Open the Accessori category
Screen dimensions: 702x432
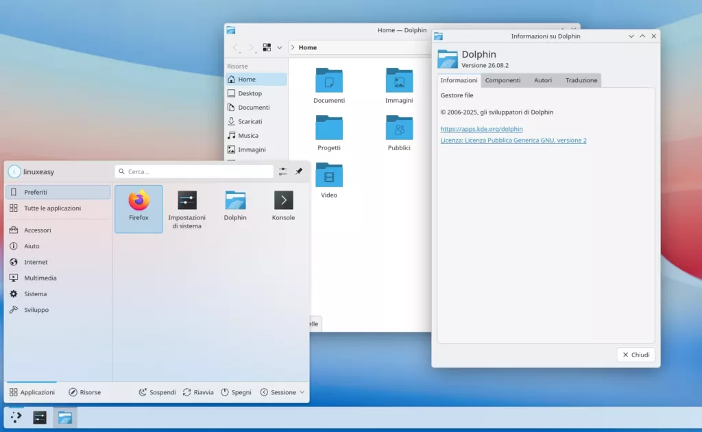58,230
